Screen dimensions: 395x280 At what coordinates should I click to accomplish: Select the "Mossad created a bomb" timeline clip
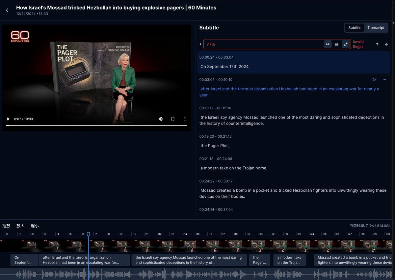pos(353,260)
